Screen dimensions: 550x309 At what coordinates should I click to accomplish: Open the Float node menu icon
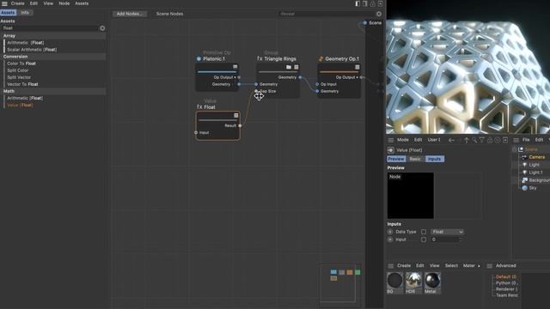(x=236, y=115)
